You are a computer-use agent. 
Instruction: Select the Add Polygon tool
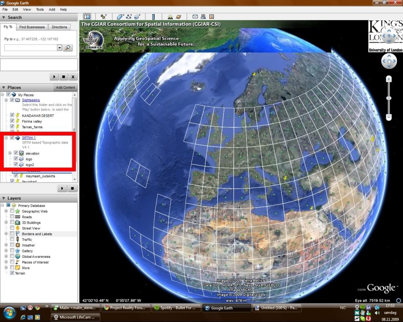120,17
